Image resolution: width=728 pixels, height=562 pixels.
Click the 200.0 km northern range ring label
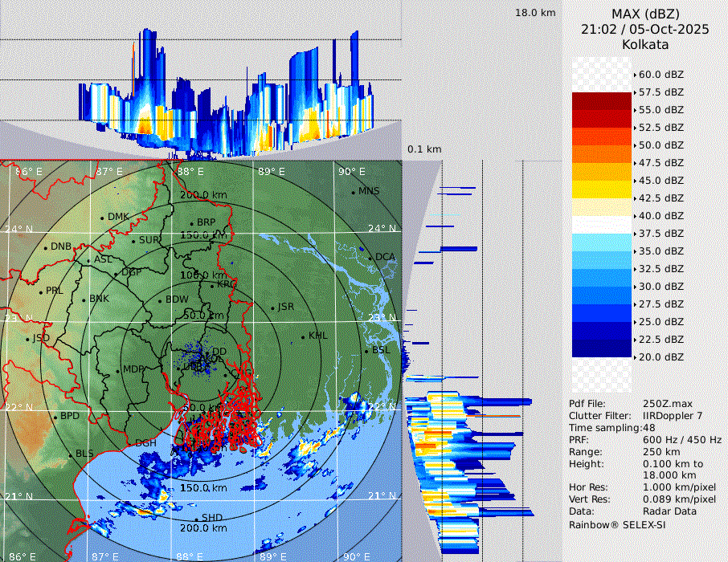coord(202,195)
